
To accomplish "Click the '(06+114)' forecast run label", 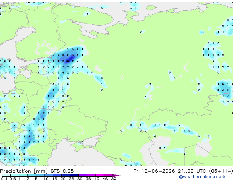I will [221, 171].
